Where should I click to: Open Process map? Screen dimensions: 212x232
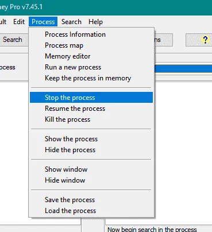click(x=91, y=45)
